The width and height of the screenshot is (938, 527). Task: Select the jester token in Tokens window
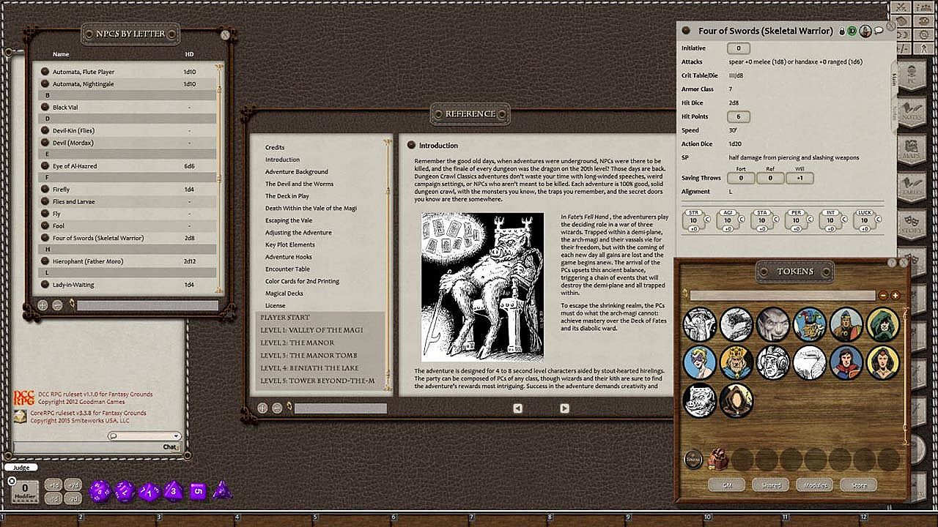tap(810, 324)
